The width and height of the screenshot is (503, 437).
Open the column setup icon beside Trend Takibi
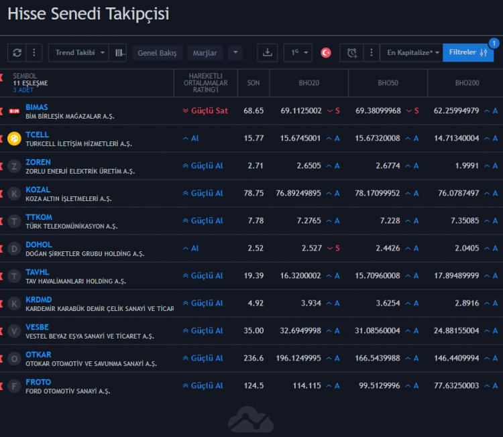point(119,52)
